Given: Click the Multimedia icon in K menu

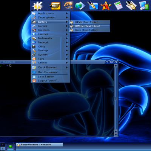Looking at the screenshot, I should (34, 38).
